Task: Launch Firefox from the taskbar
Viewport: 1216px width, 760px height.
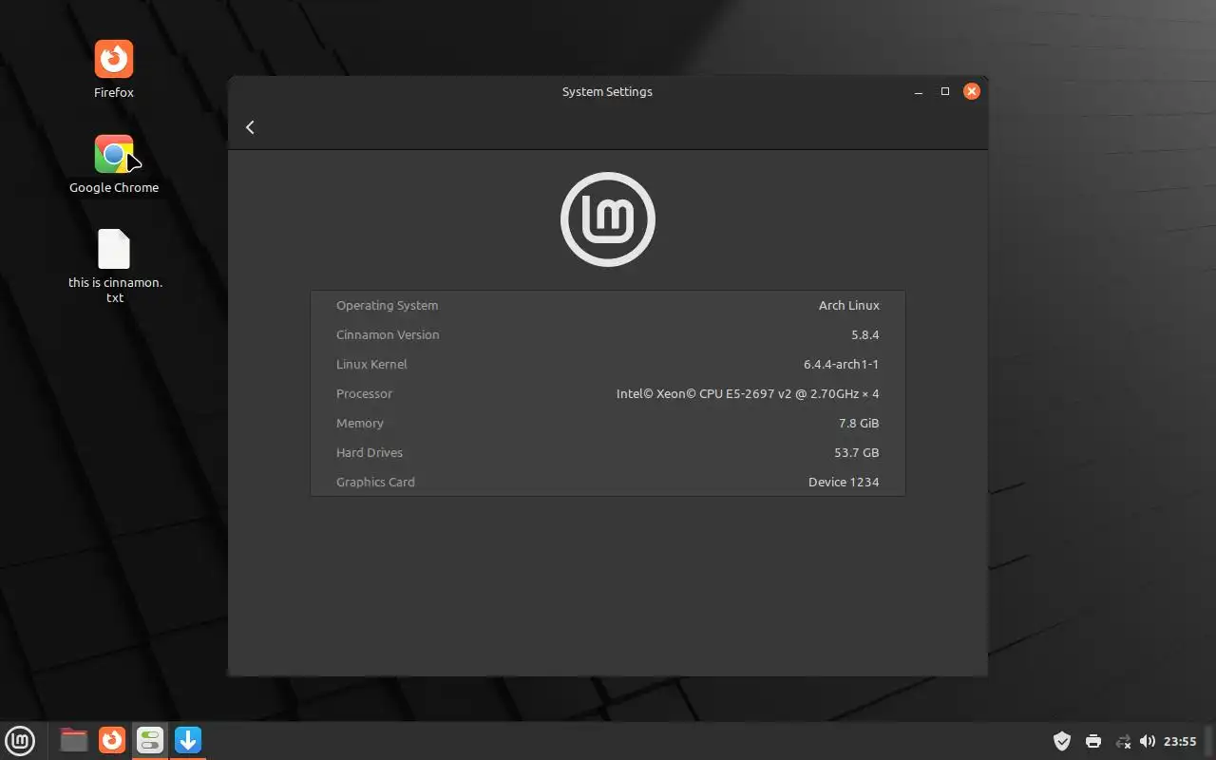Action: coord(112,740)
